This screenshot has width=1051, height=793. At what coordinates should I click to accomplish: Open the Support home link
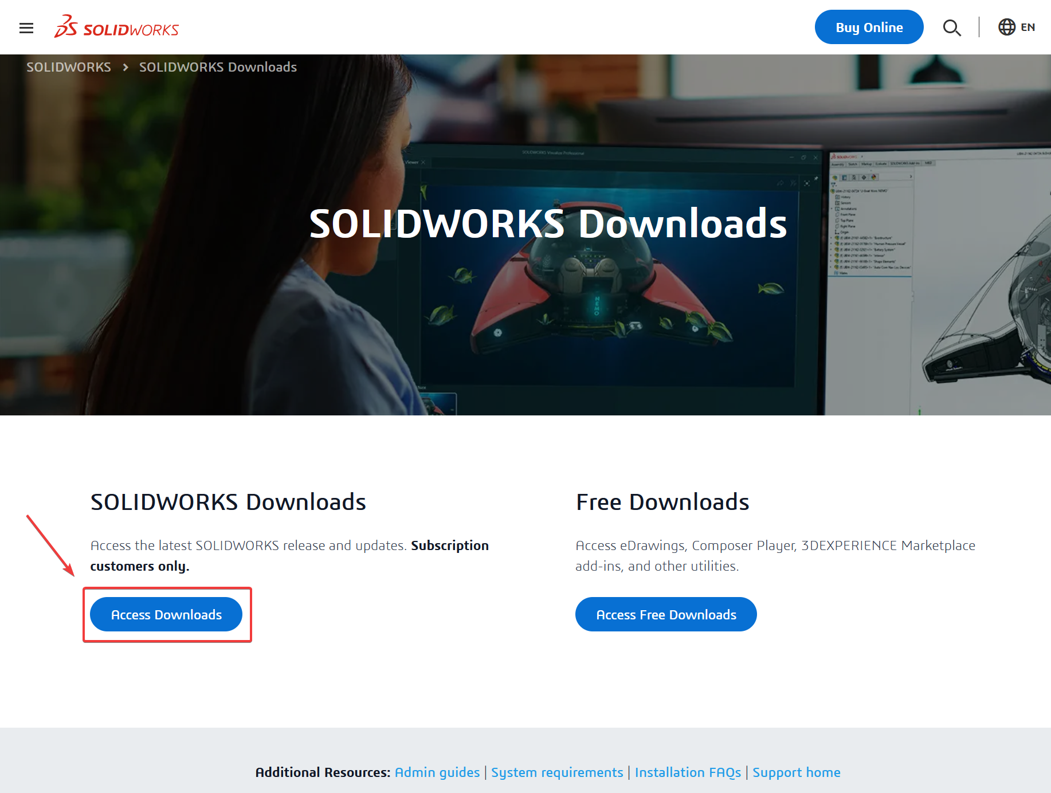(x=797, y=772)
